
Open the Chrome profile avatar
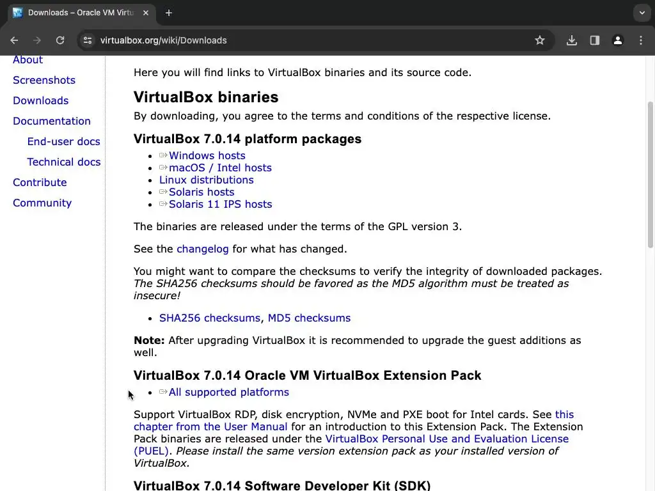(x=617, y=40)
